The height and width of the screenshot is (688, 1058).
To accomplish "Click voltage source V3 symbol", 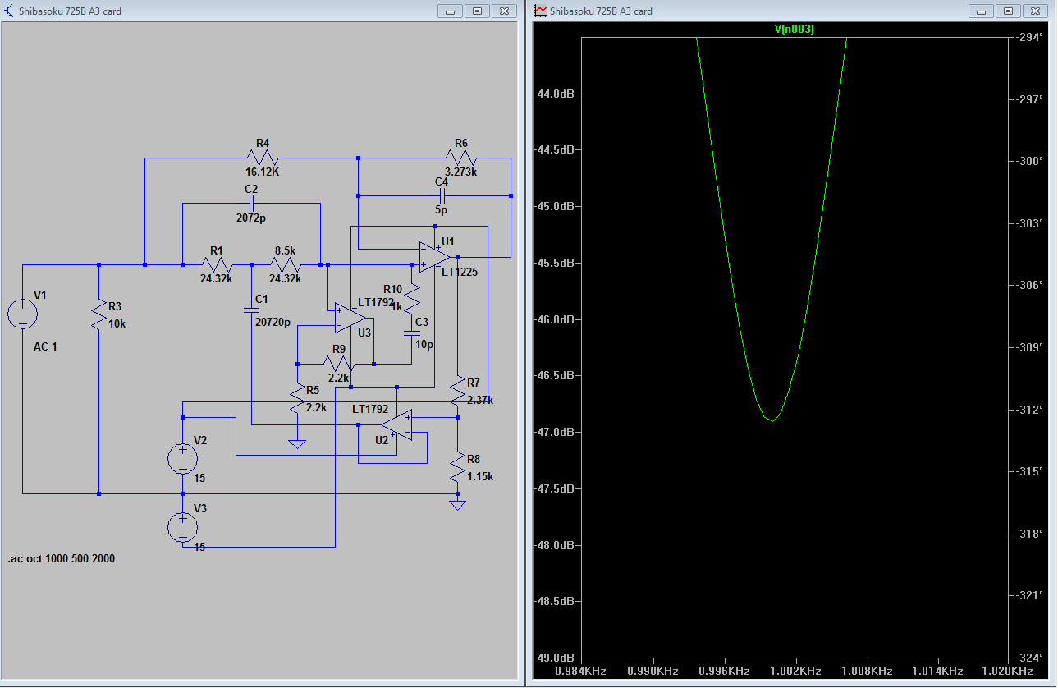I will (x=182, y=526).
